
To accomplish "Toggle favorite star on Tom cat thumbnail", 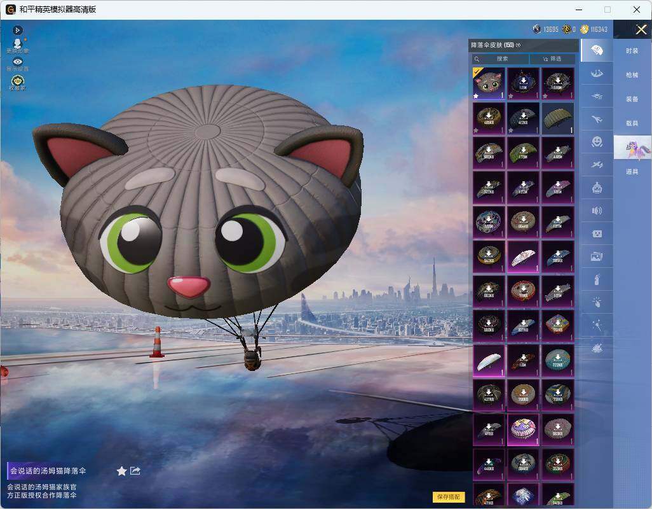I will point(476,96).
